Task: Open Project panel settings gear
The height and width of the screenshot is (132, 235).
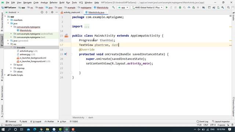Action: click(x=52, y=12)
